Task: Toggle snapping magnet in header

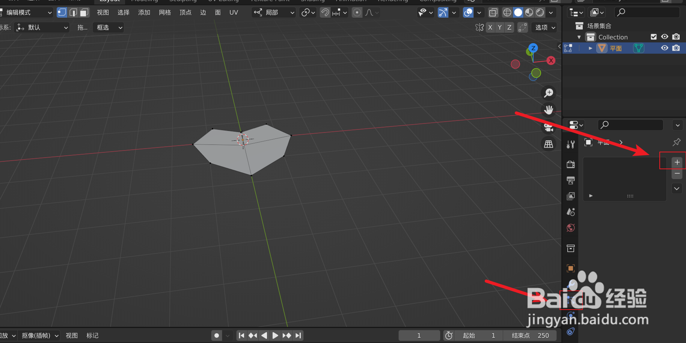Action: (x=325, y=12)
